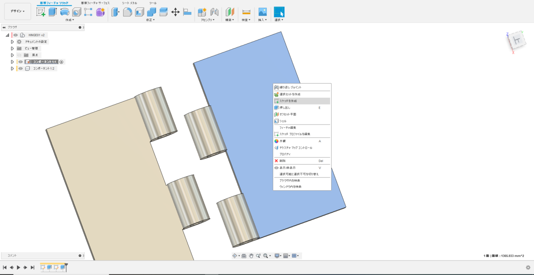Toggle the activate radio button beside コンポーネント1:1
The height and width of the screenshot is (275, 534).
[x=61, y=62]
